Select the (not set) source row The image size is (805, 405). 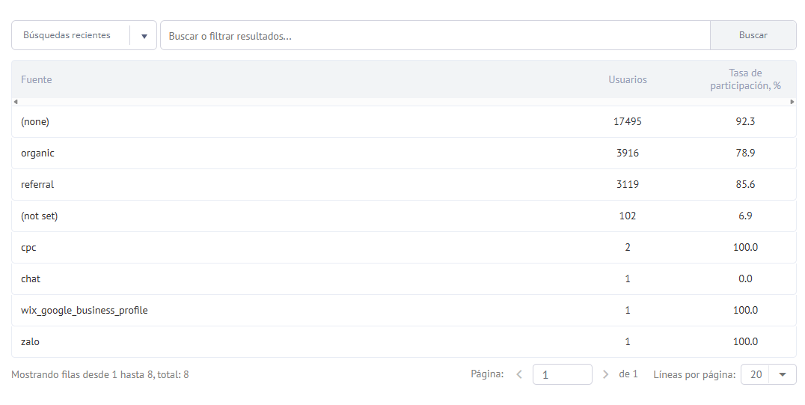pos(404,216)
